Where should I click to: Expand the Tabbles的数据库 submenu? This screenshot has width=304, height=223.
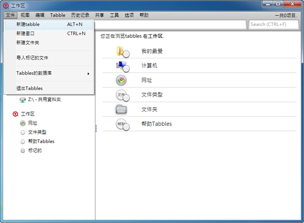49,73
